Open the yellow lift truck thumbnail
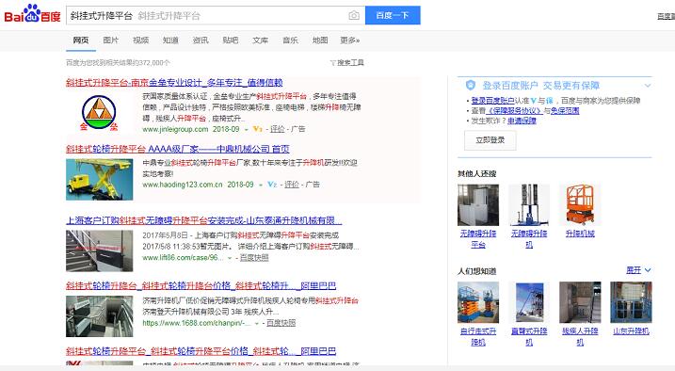 100,180
